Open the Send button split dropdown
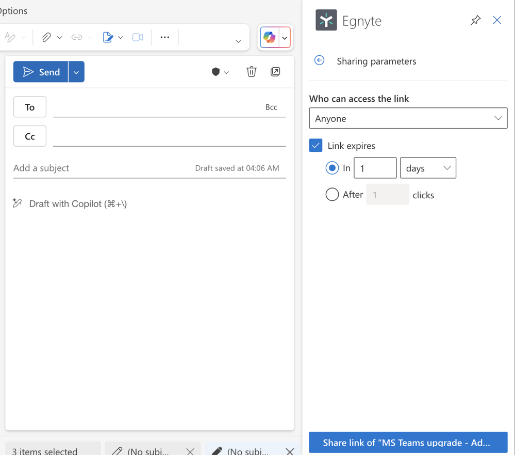This screenshot has height=455, width=515. coord(76,72)
